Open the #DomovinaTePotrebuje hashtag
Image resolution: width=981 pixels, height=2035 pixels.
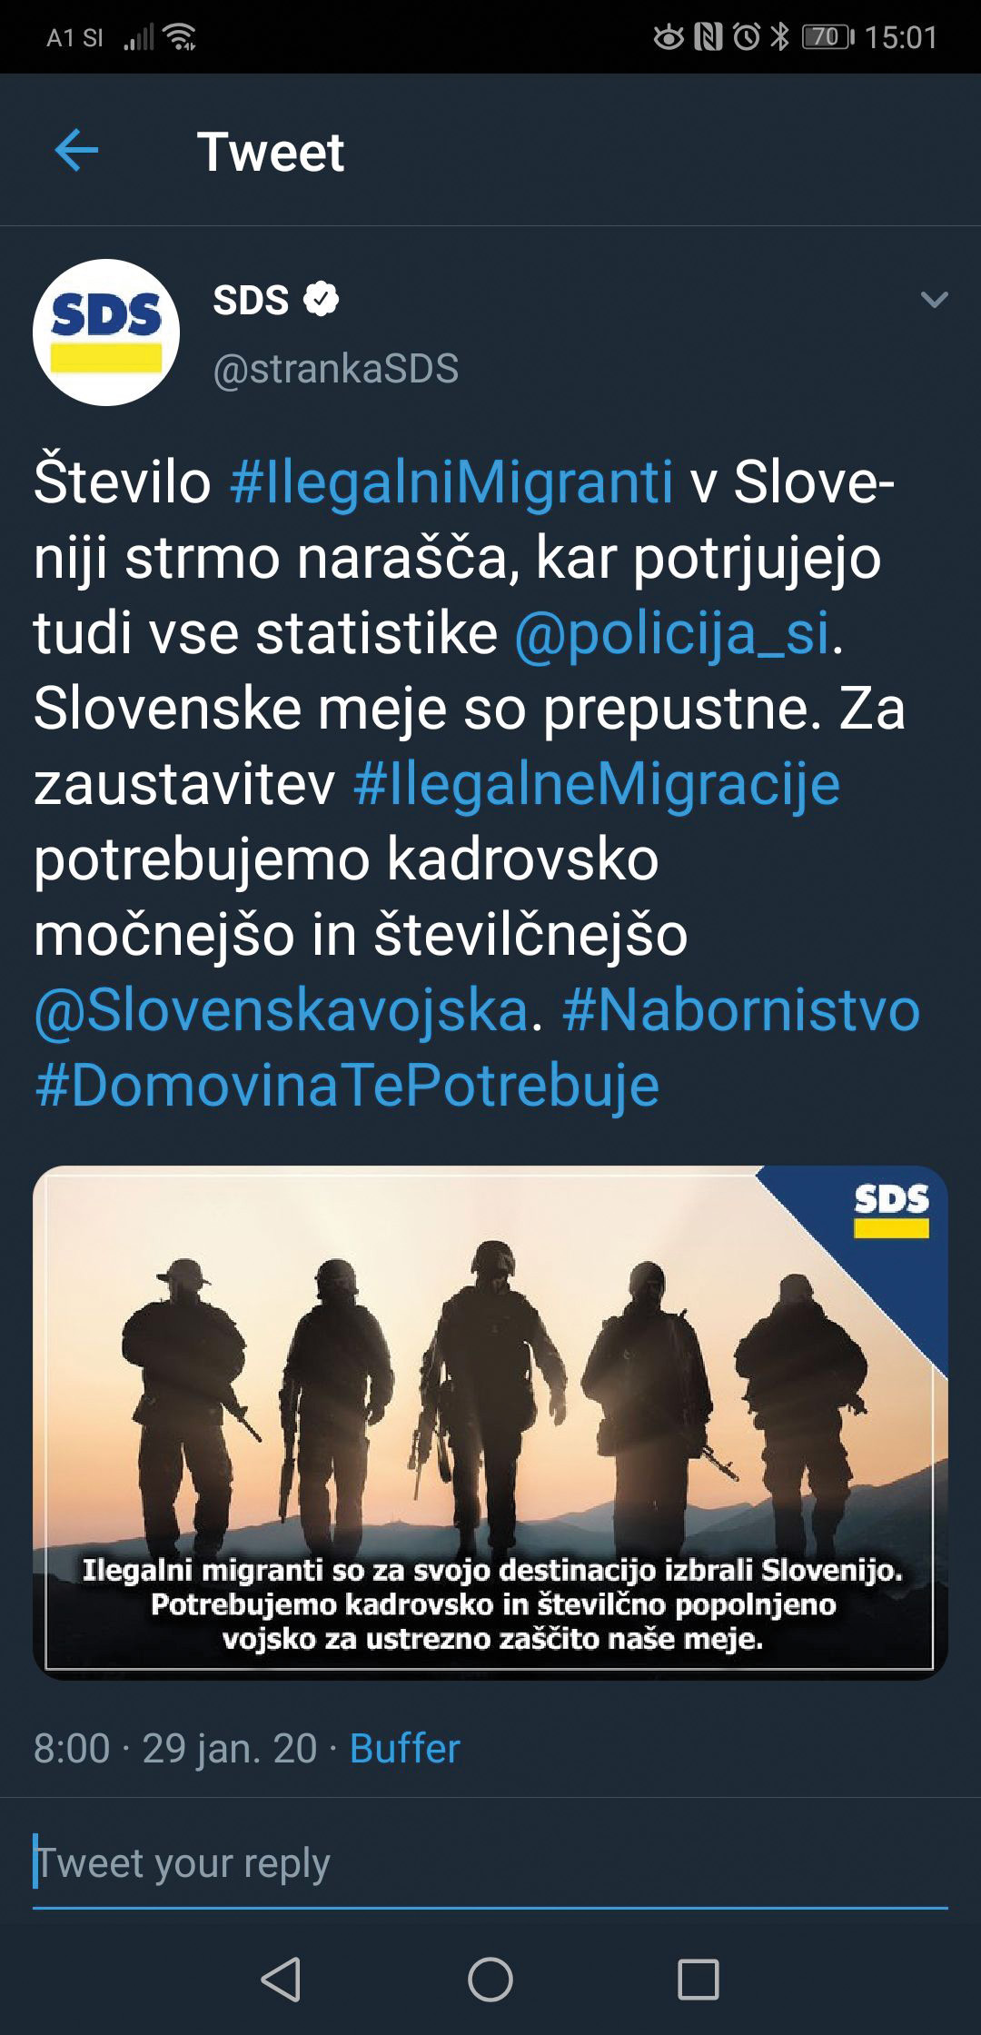tap(347, 1086)
